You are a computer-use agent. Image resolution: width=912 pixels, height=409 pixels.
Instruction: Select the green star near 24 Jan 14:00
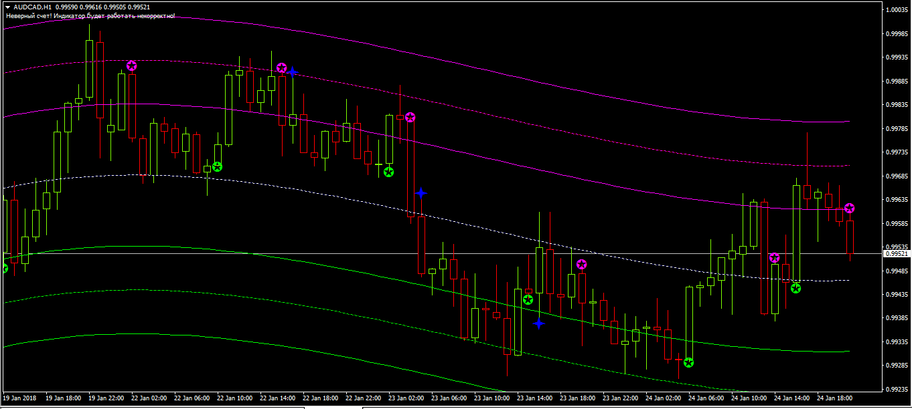pos(795,288)
